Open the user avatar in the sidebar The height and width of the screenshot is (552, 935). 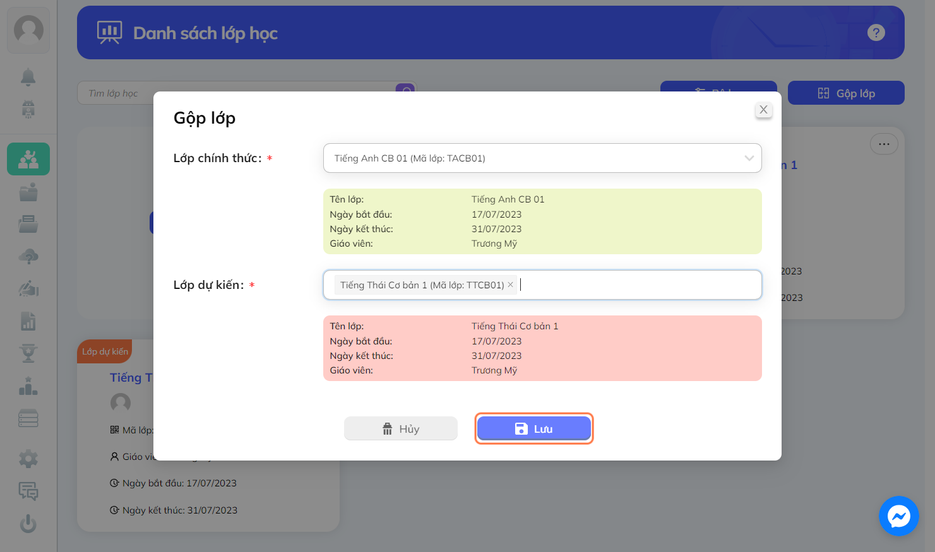28,30
